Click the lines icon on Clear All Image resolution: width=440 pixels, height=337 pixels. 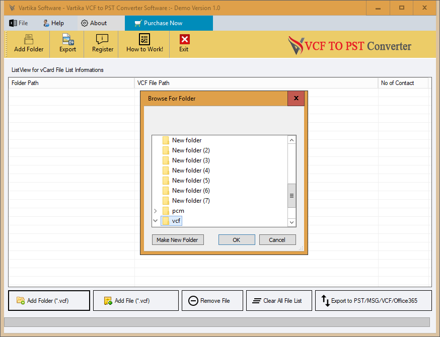pos(256,301)
